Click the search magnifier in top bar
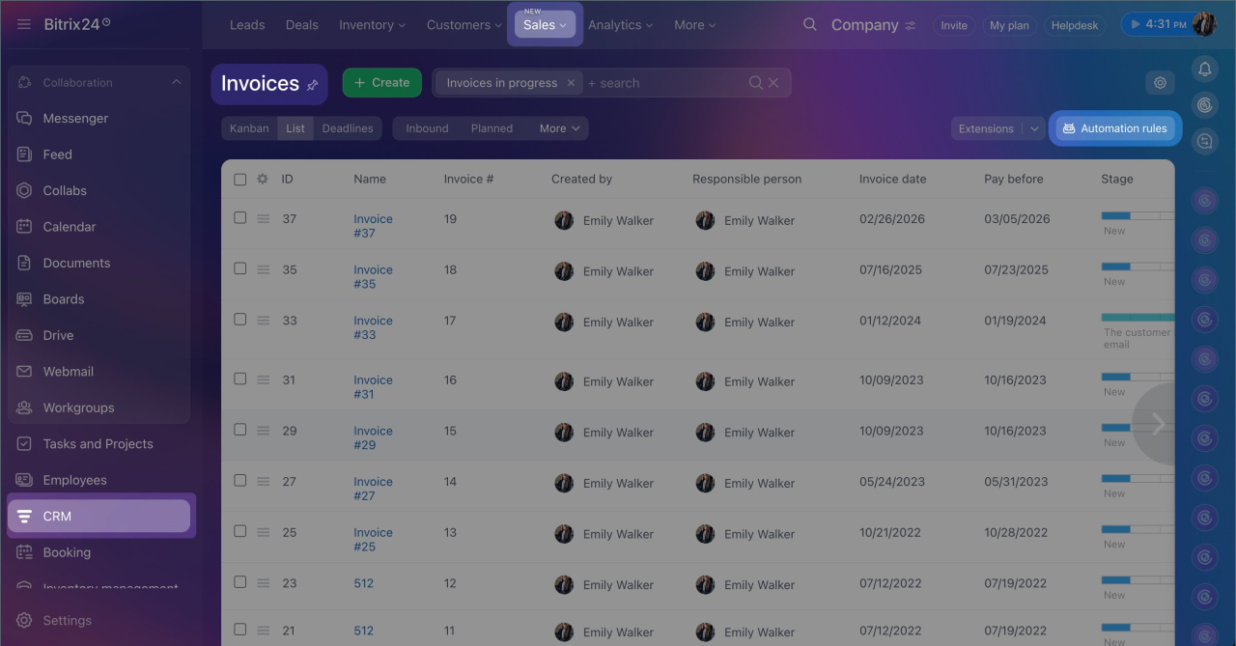Image resolution: width=1236 pixels, height=646 pixels. (809, 25)
